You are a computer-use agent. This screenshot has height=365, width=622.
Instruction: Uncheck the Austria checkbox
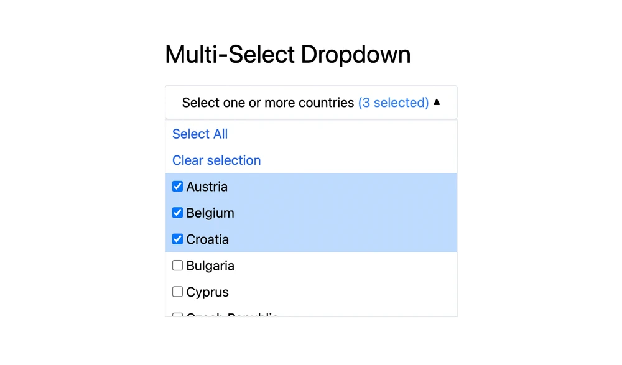177,187
